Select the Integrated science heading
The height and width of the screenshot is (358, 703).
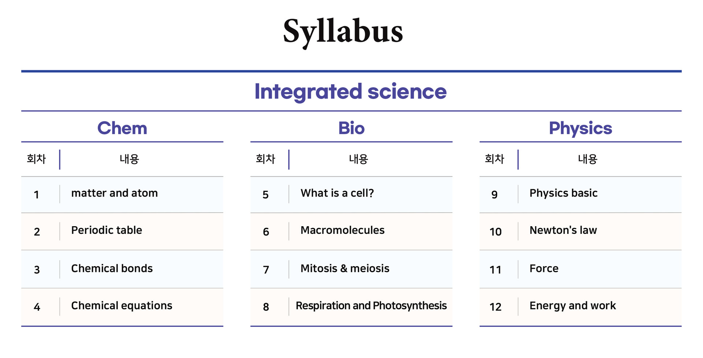350,91
